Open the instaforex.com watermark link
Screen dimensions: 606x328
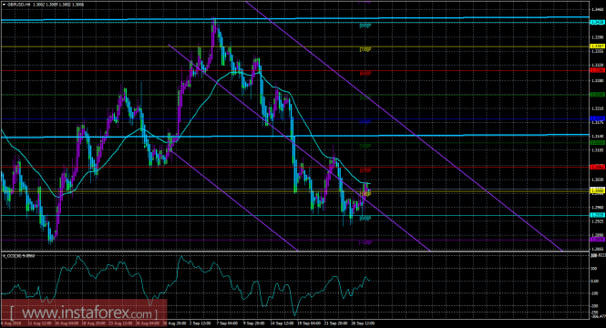pos(84,312)
